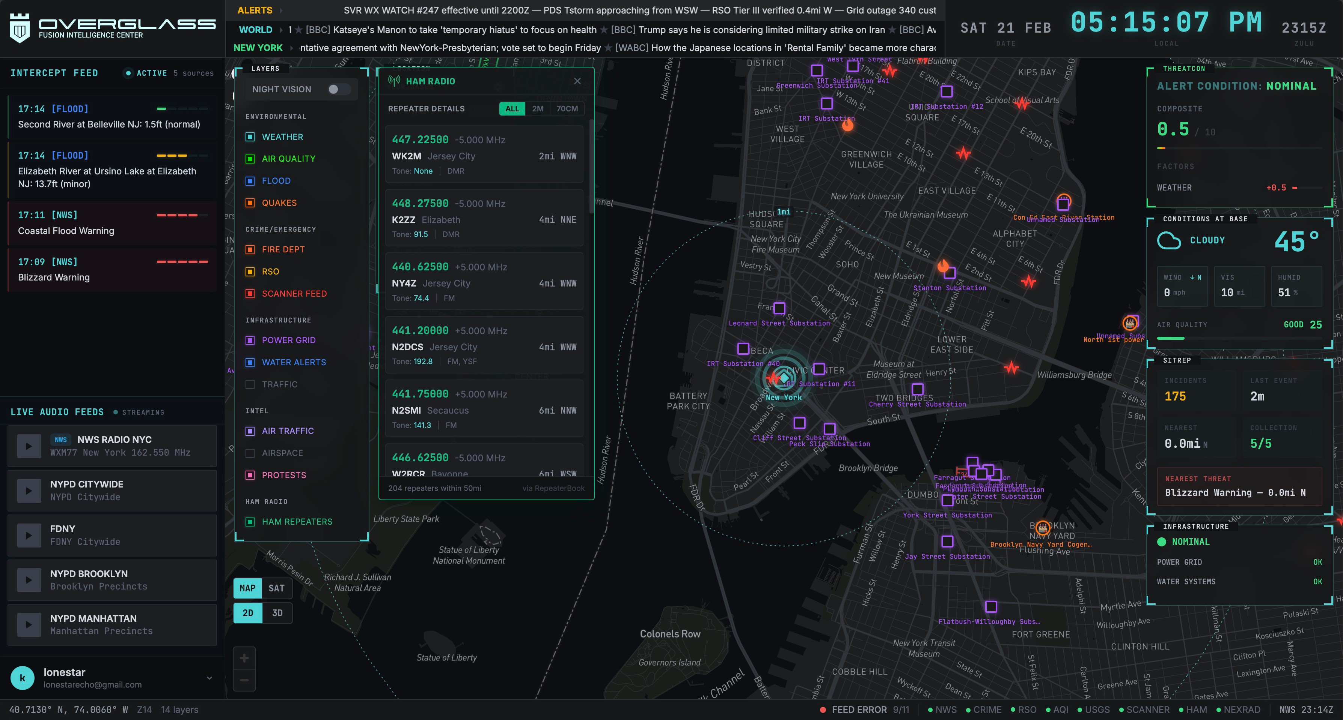Image resolution: width=1343 pixels, height=720 pixels.
Task: Switch map to 3D mode
Action: (x=277, y=613)
